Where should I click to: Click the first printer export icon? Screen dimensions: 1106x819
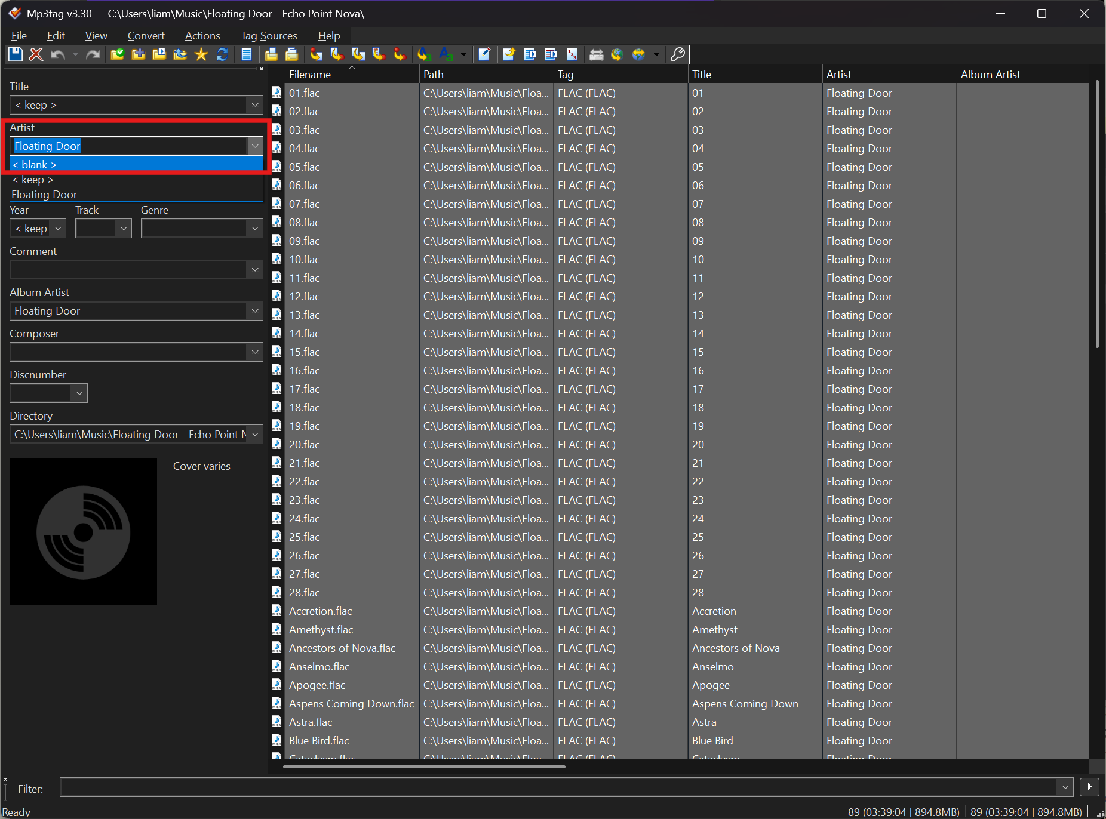271,54
